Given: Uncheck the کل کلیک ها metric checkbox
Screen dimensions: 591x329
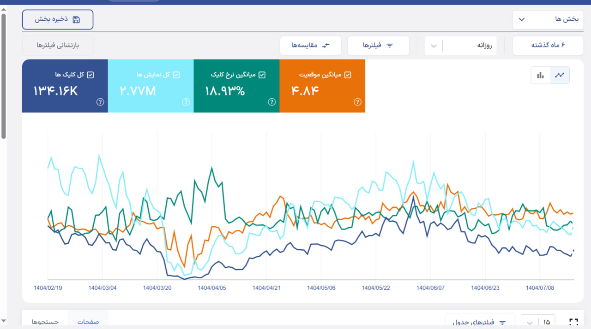Looking at the screenshot, I should point(90,75).
